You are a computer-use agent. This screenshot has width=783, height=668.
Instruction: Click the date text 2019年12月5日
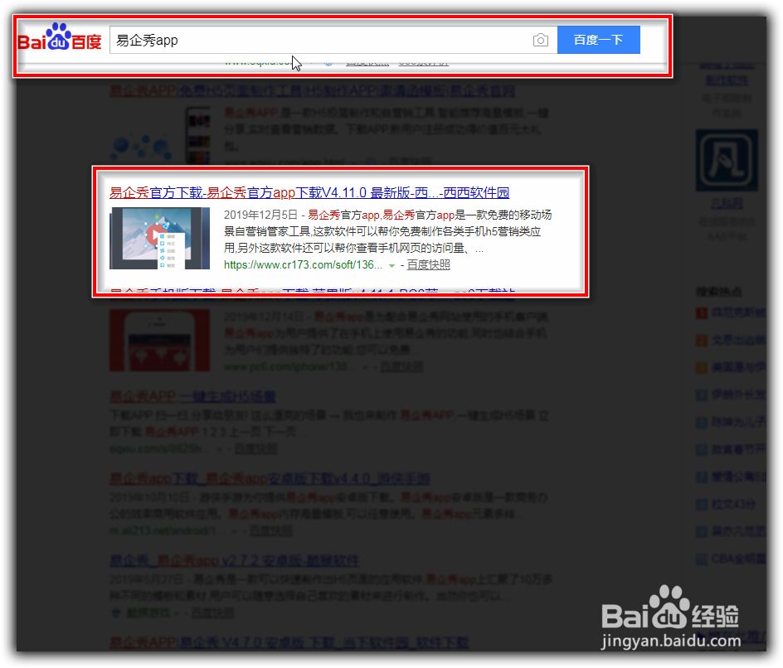tap(260, 215)
